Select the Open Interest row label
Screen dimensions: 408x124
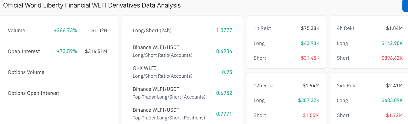click(24, 51)
